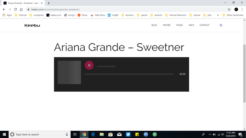
Task: Open the Music bookmark
Action: pos(83,15)
